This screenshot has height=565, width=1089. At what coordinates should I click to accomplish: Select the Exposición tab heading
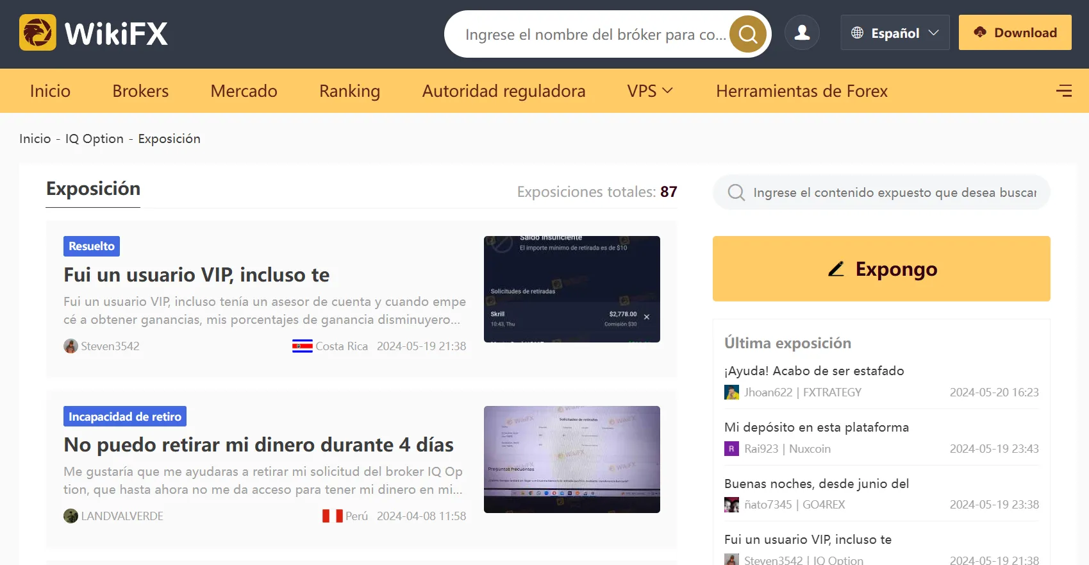tap(93, 189)
